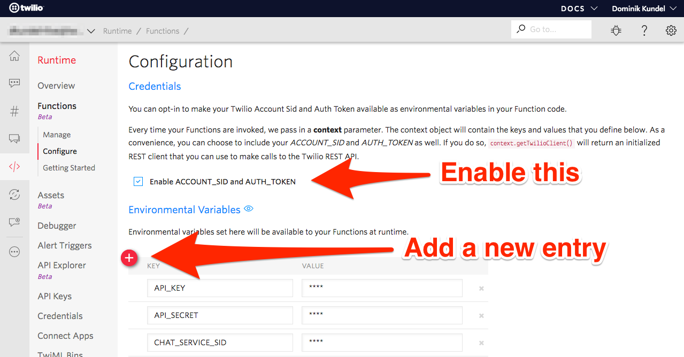The image size is (684, 357).
Task: Open All Products ellipsis icon
Action: click(14, 252)
